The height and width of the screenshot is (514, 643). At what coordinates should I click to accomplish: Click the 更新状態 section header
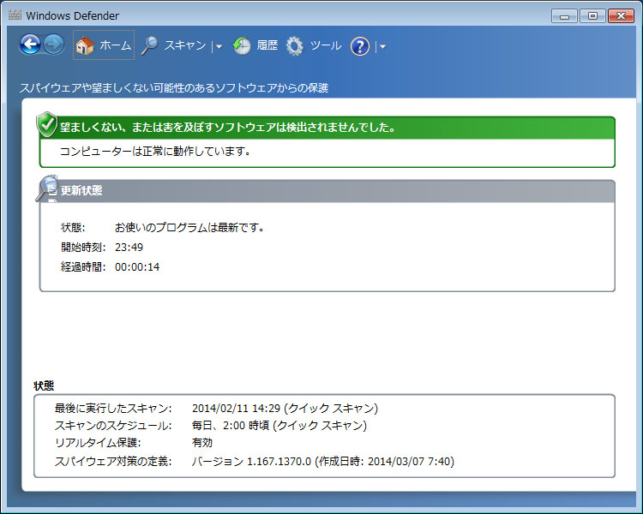327,191
